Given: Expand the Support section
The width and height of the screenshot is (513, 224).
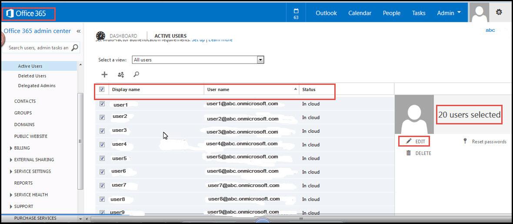Looking at the screenshot, I should (22, 207).
